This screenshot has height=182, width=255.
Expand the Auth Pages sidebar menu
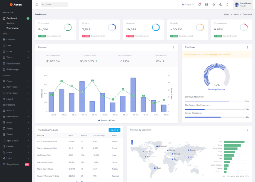click(16, 87)
